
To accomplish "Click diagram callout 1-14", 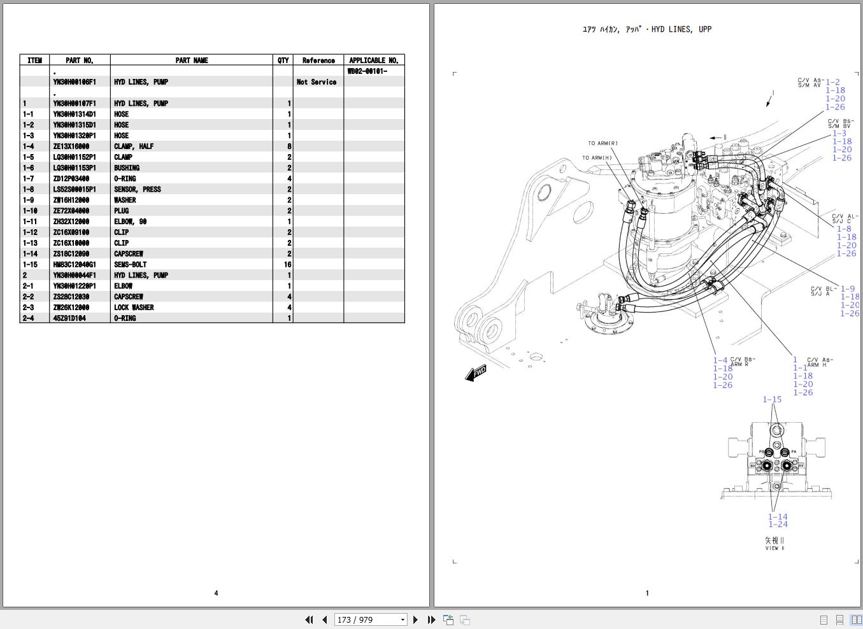I will coord(778,517).
